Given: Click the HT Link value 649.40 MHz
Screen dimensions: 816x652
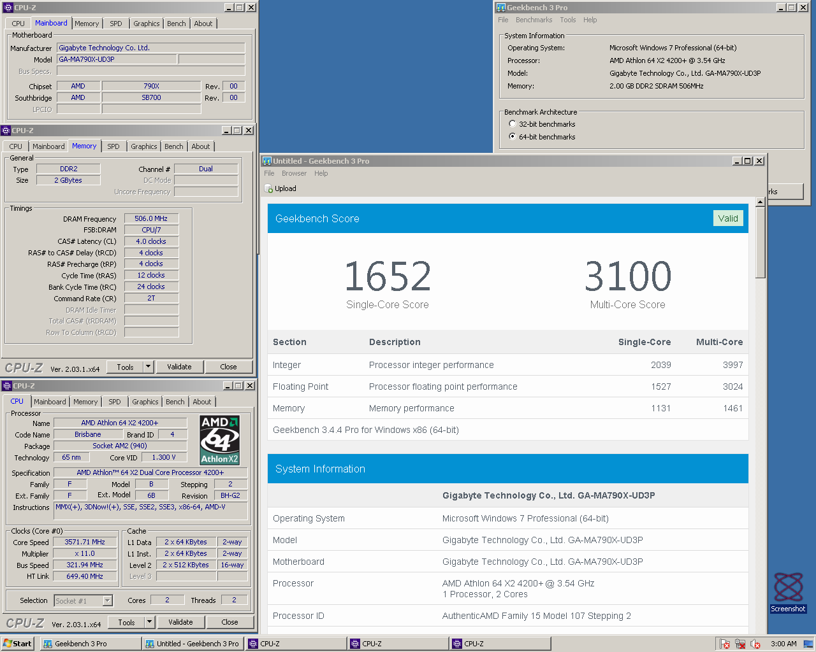Looking at the screenshot, I should point(85,576).
